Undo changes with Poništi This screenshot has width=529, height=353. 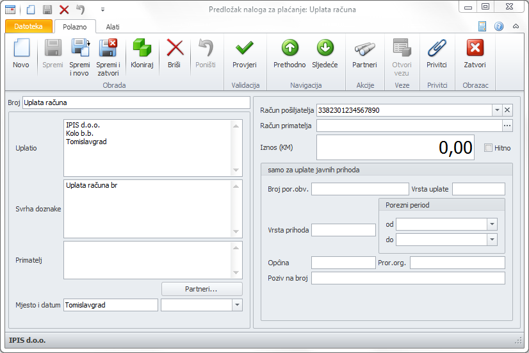206,54
